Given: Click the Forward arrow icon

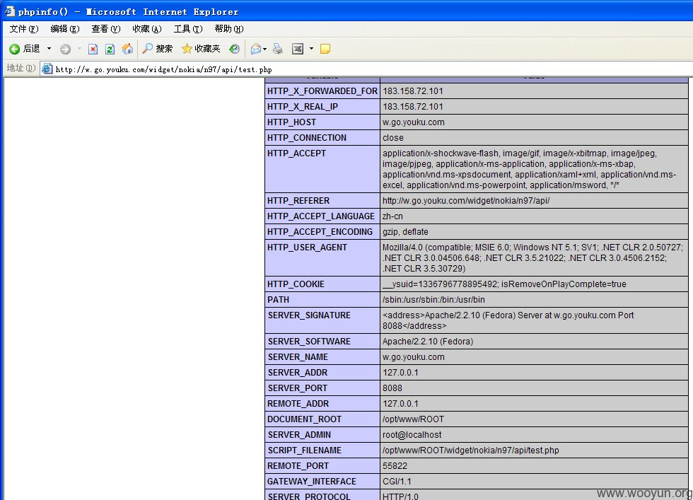Looking at the screenshot, I should [65, 49].
